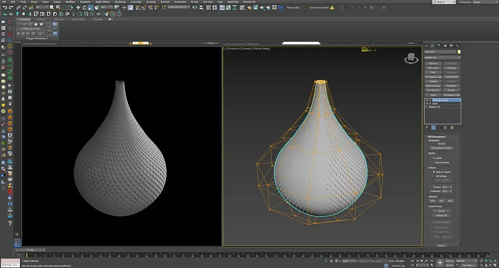Viewport: 499px width, 268px height.
Task: Select the Move tool in the main toolbar
Action: tap(78, 8)
